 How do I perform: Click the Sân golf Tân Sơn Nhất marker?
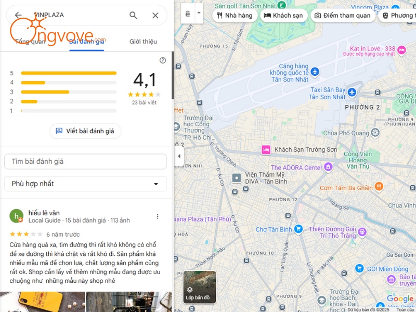tap(282, 5)
